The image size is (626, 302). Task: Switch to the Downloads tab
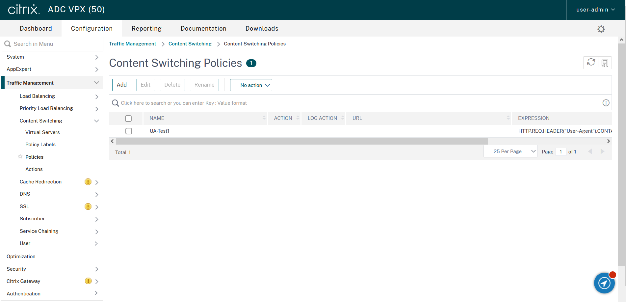click(262, 29)
